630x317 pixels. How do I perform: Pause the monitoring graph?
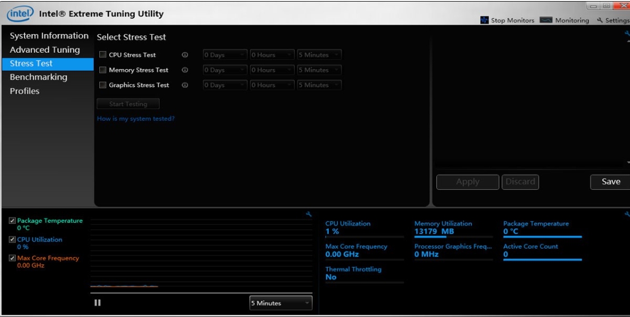pos(98,303)
